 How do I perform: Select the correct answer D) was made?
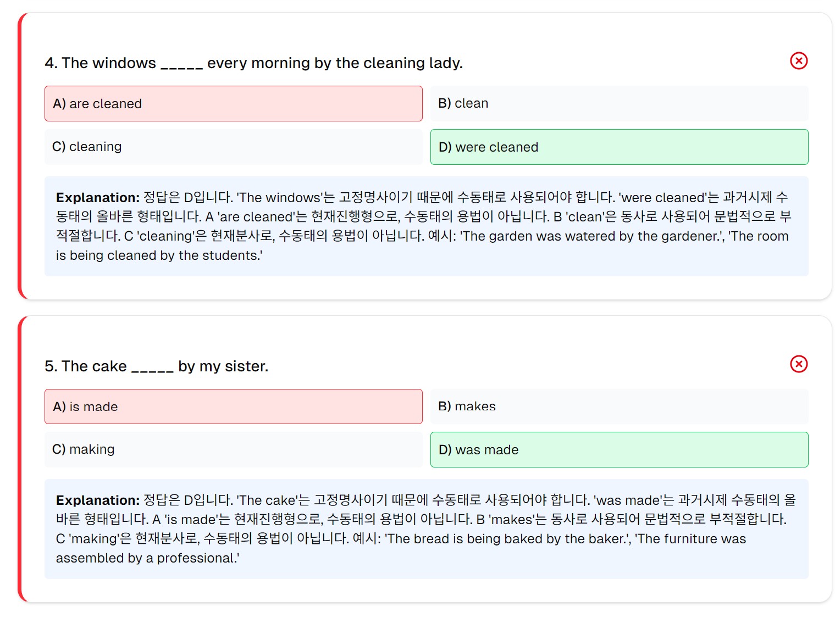coord(619,449)
